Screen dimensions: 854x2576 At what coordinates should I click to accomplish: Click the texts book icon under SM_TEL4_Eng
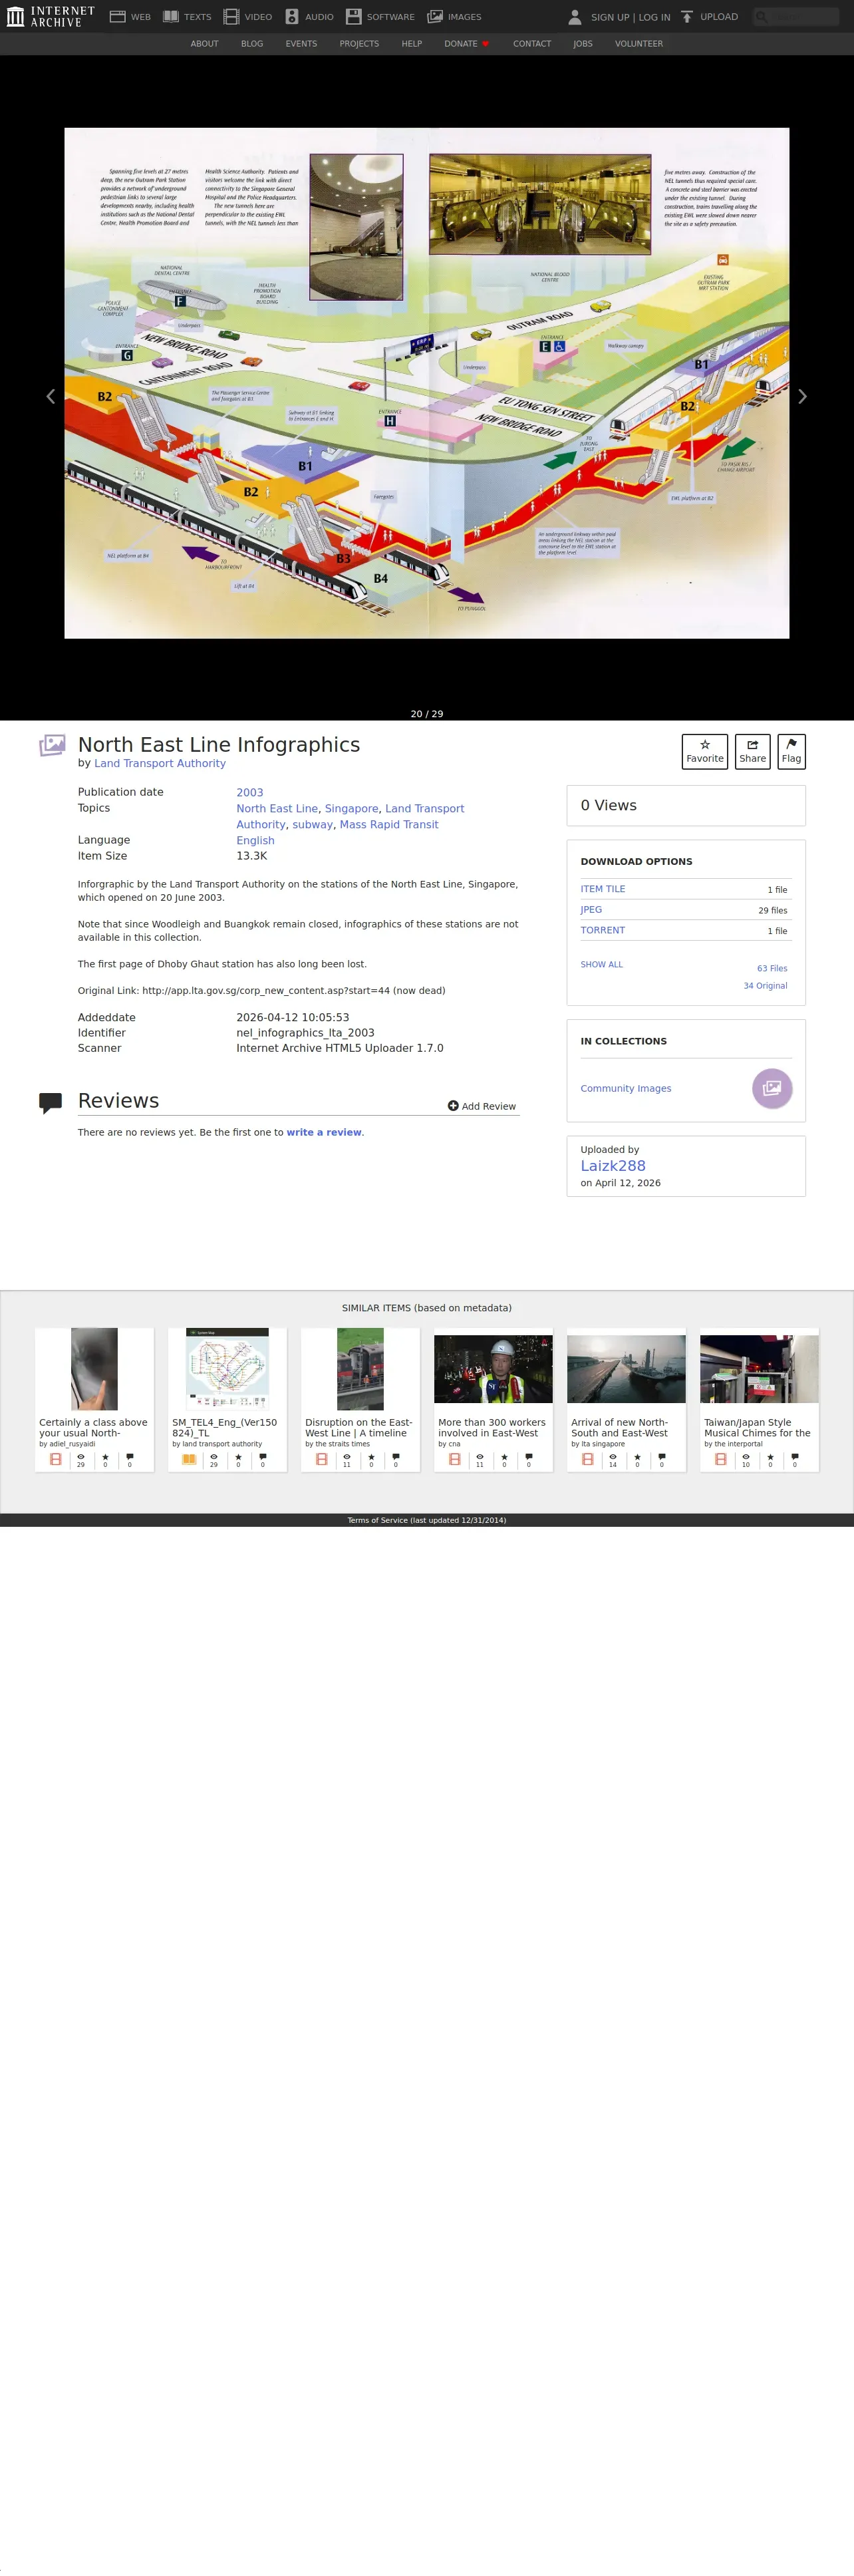coord(189,1460)
